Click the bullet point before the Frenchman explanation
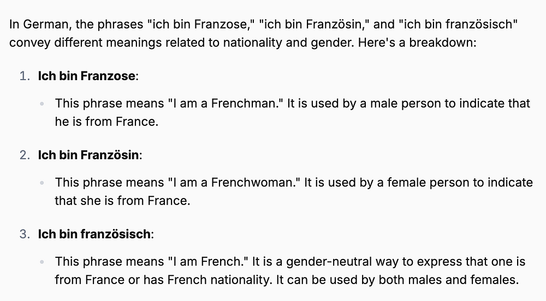 click(x=42, y=104)
